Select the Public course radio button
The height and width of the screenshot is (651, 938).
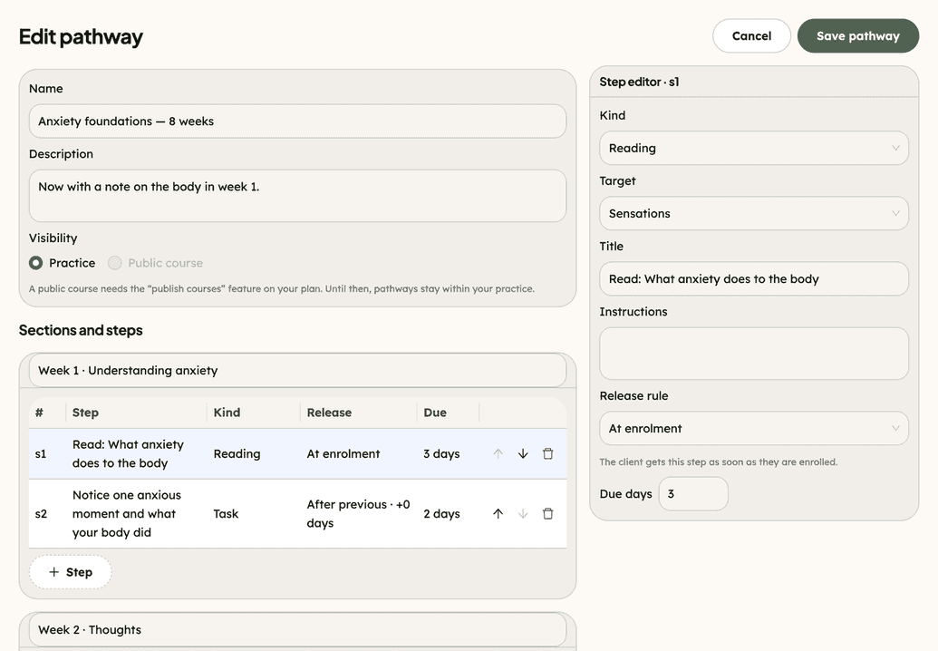tap(115, 263)
